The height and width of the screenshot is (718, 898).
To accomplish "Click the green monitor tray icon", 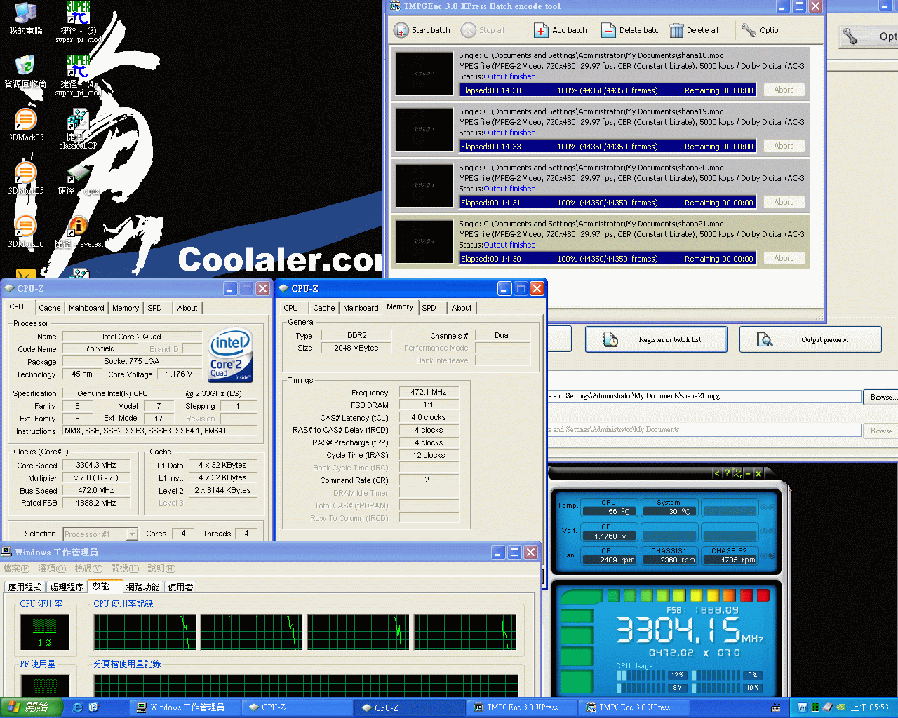I will tap(815, 707).
